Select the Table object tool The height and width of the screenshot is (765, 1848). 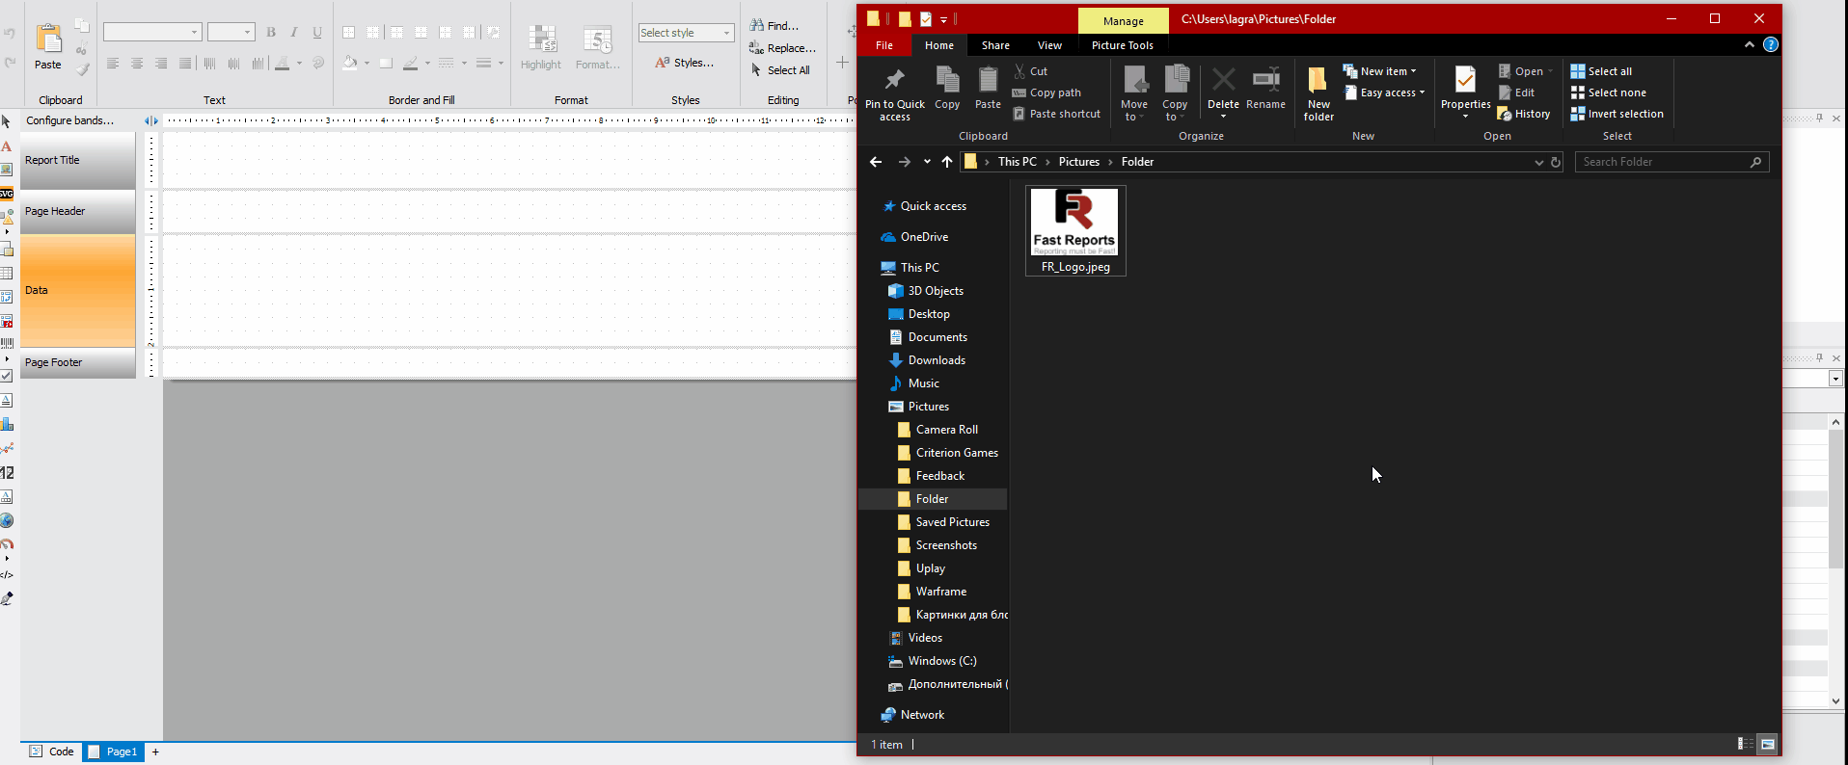[6, 274]
